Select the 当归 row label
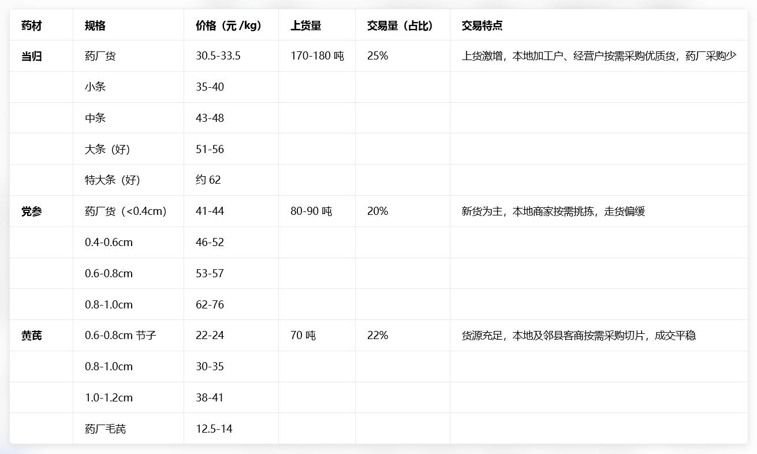Viewport: 757px width, 454px height. (31, 56)
